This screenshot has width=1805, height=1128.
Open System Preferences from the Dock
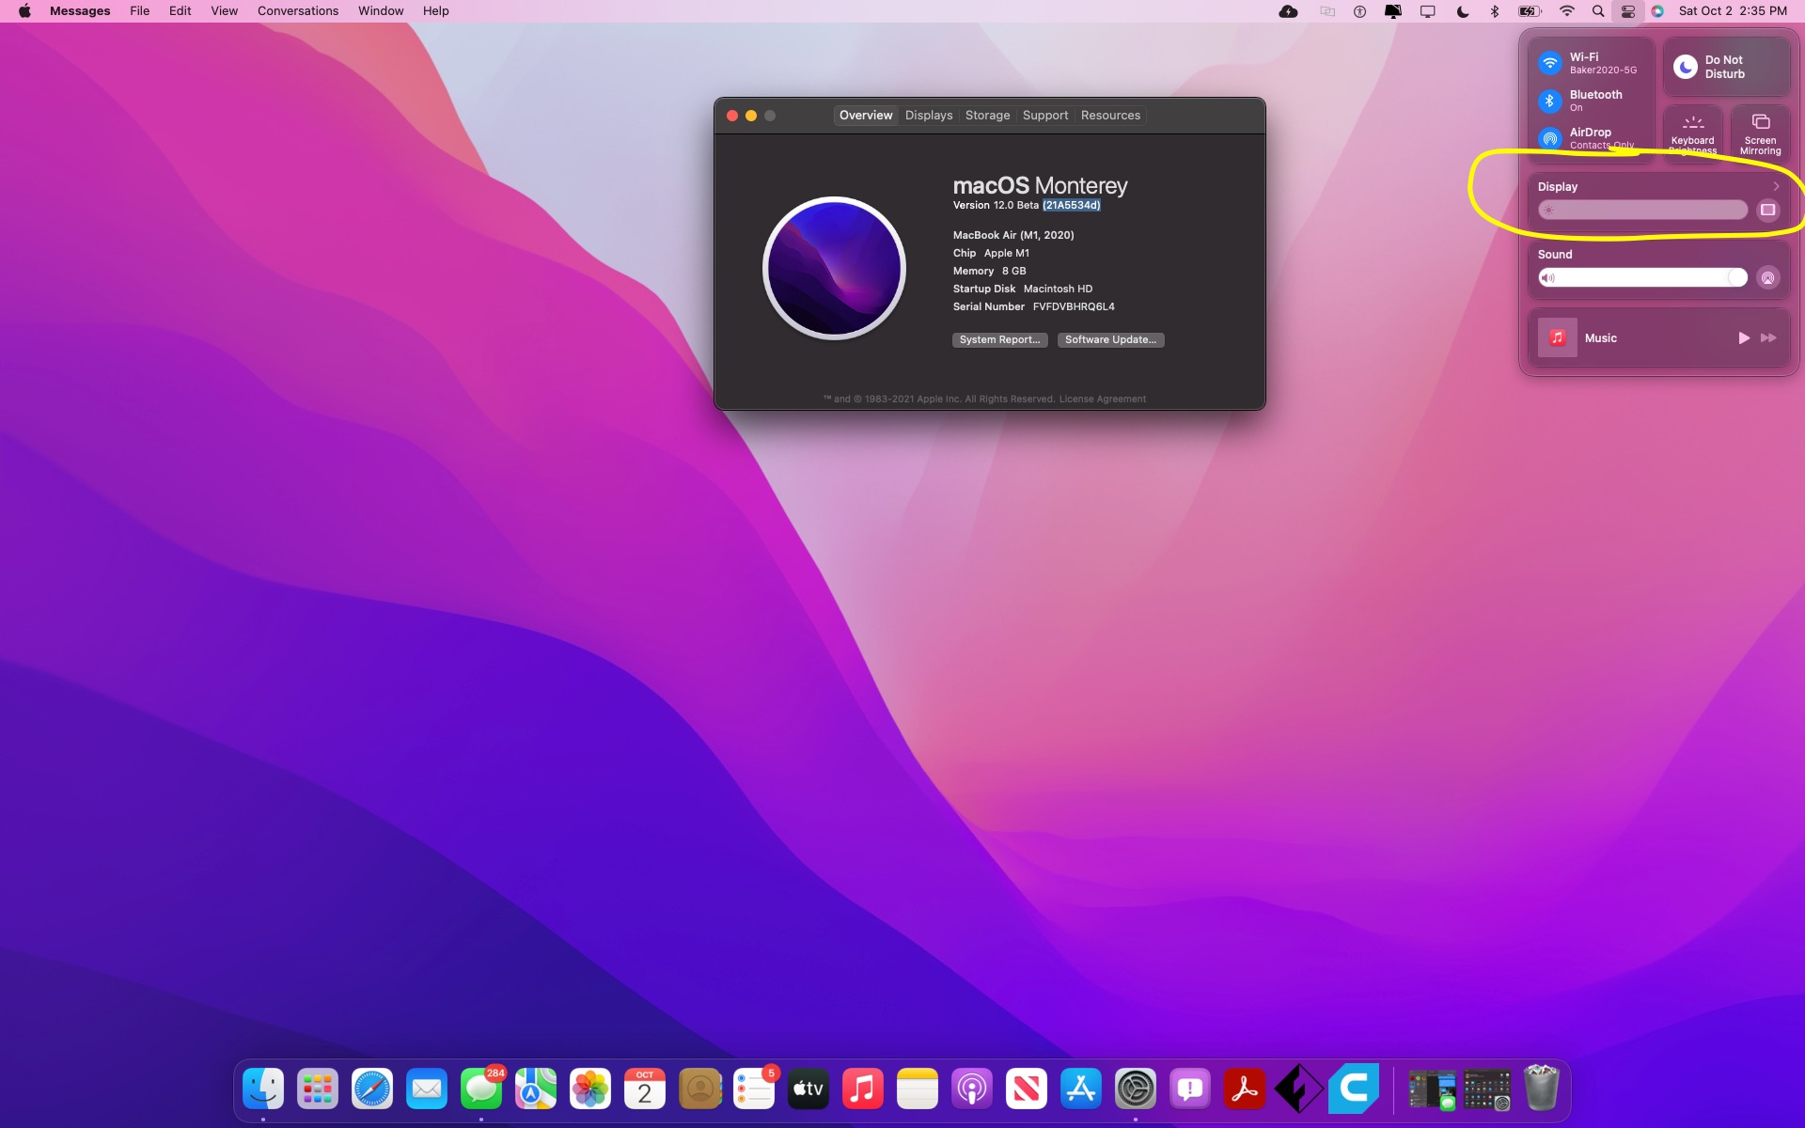click(1136, 1089)
